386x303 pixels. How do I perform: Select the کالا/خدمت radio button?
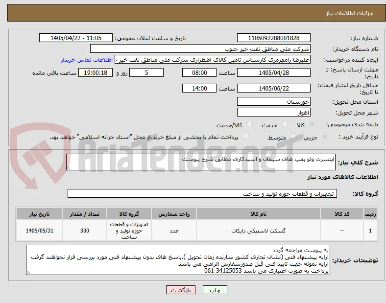pyautogui.click(x=249, y=124)
